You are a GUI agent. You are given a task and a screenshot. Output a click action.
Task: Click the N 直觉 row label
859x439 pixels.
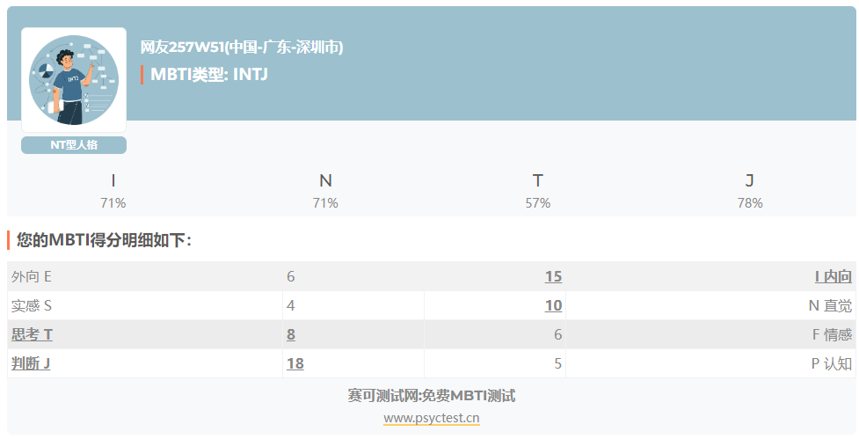(x=830, y=305)
